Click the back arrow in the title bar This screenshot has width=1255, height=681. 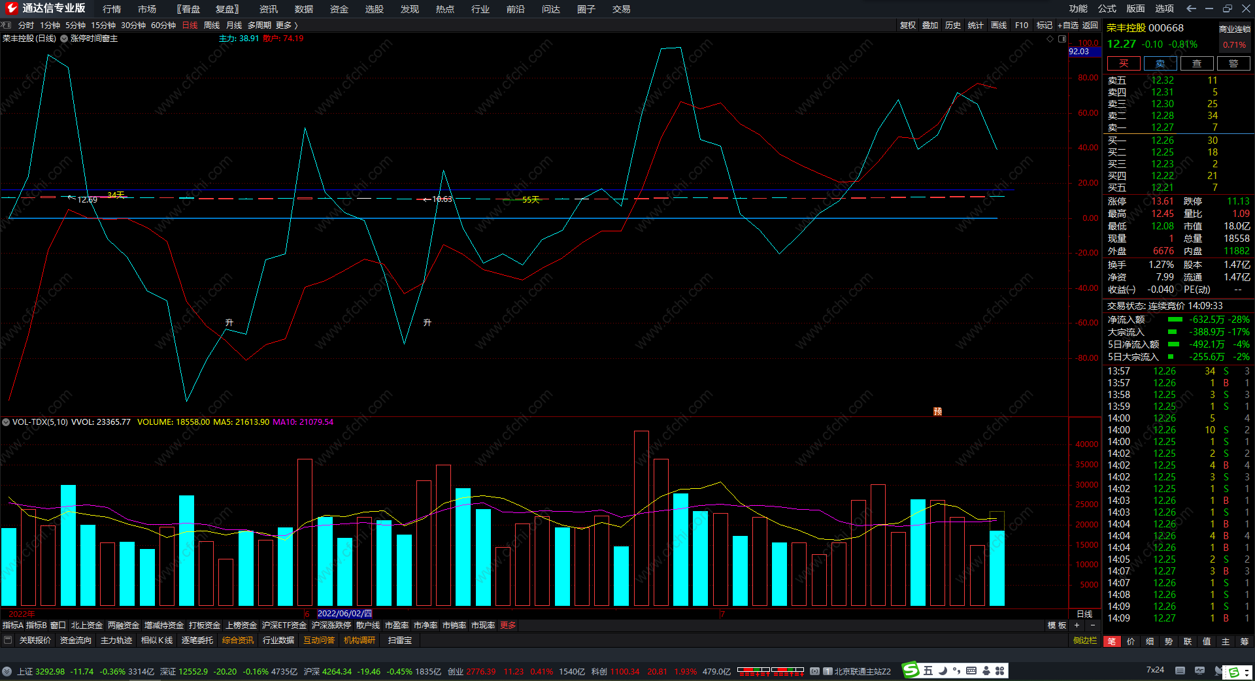(1191, 8)
